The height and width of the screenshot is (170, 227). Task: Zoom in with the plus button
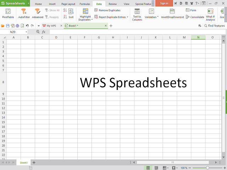pyautogui.click(x=225, y=168)
